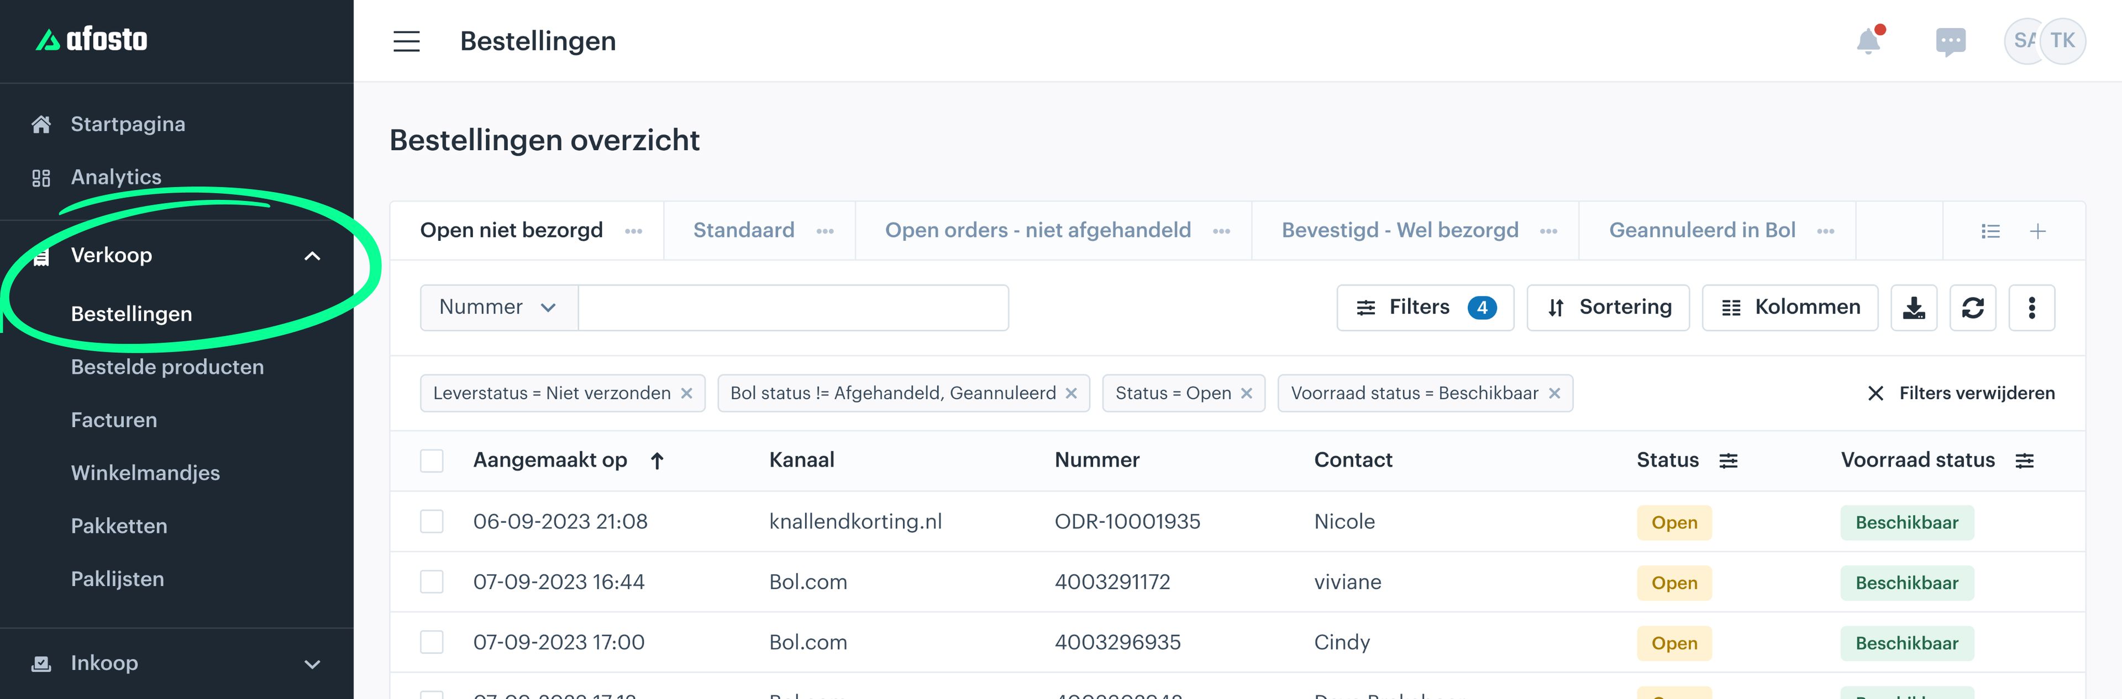Add a new view with plus icon
Image resolution: width=2122 pixels, height=699 pixels.
2038,231
